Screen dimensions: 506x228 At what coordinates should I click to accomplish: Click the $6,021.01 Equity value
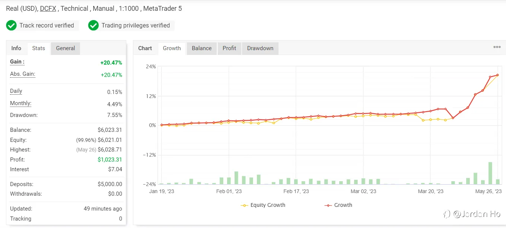pos(110,140)
